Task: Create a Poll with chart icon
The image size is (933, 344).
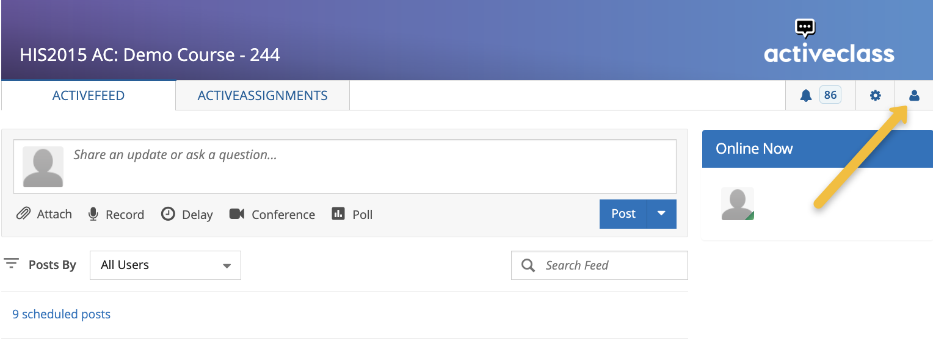Action: click(x=338, y=213)
